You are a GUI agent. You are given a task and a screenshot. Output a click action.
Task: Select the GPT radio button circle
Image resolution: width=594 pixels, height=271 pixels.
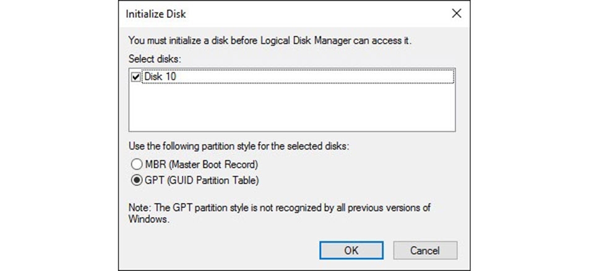click(x=136, y=181)
